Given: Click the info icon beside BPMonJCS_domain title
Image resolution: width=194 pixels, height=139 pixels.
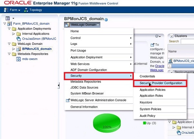Looking at the screenshot, I should tap(106, 19).
